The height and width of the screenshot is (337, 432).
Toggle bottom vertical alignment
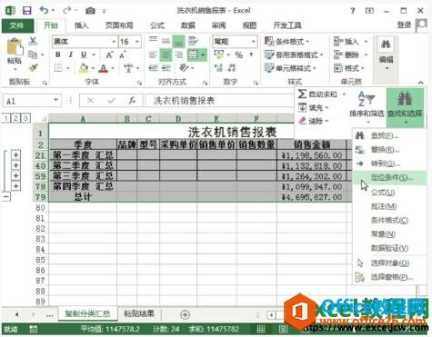pyautogui.click(x=178, y=42)
